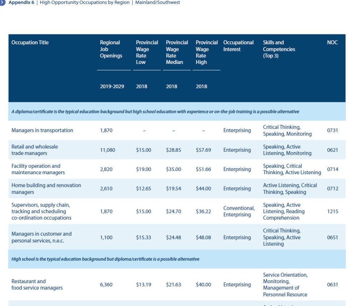Image resolution: width=348 pixels, height=306 pixels.
Task: Click the 'Occupation Title' column header
Action: click(30, 42)
